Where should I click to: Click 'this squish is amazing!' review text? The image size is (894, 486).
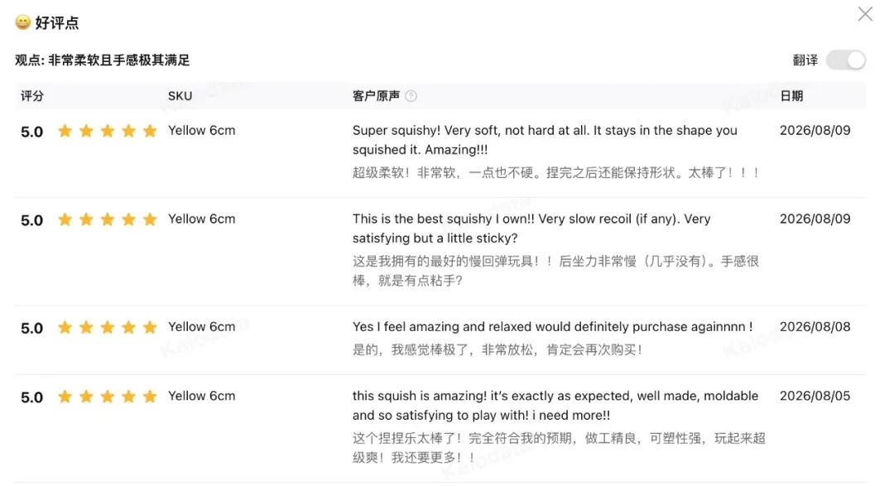click(555, 406)
